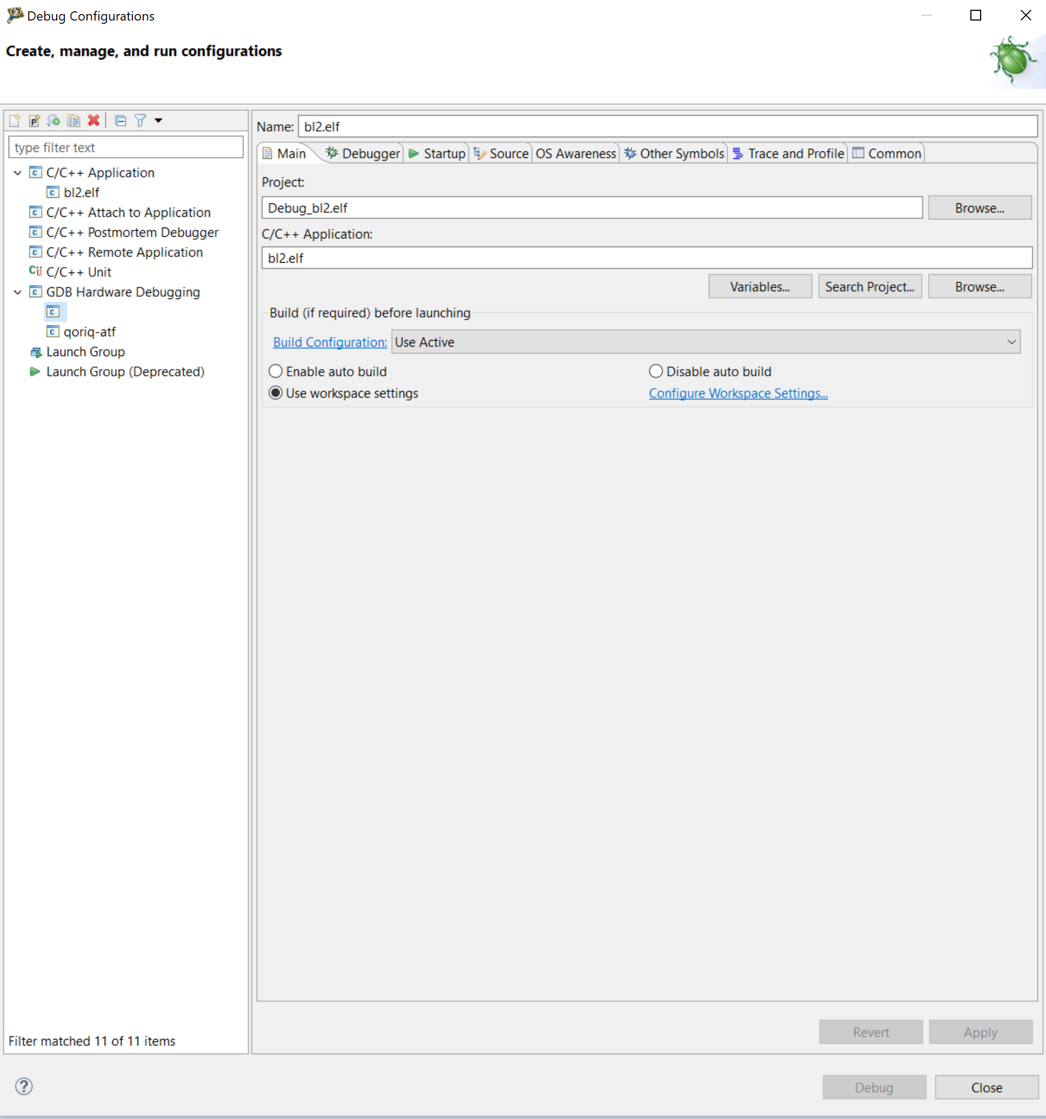Image resolution: width=1046 pixels, height=1119 pixels.
Task: Collapse GDB Hardware Debugging node
Action: coord(17,292)
